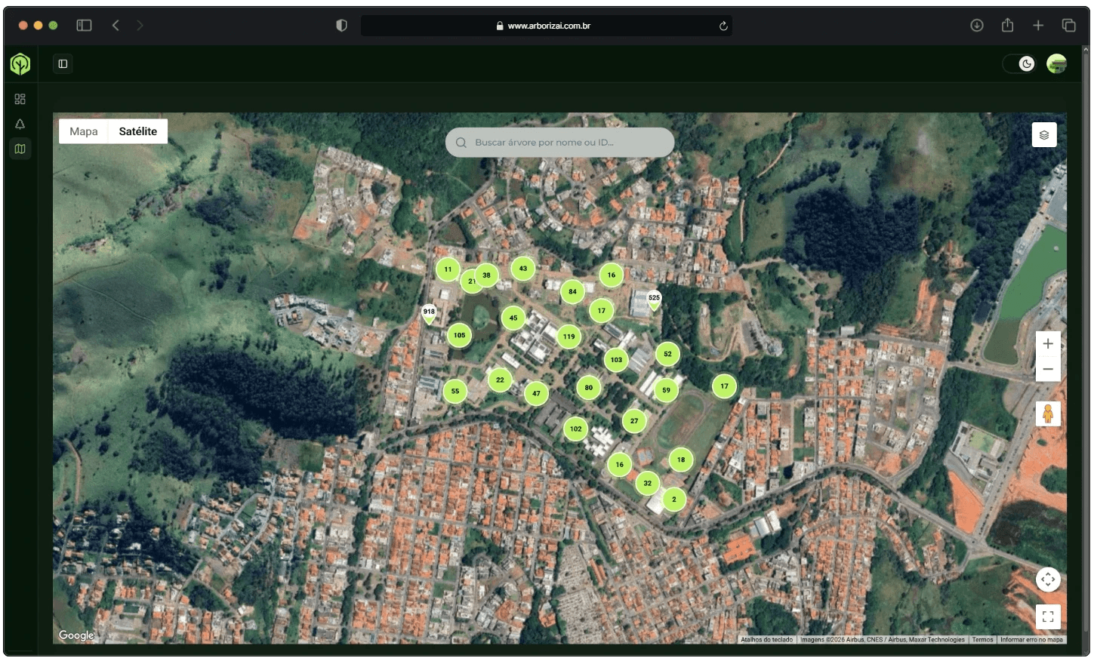The image size is (1094, 661).
Task: Show browser downloads
Action: tap(977, 25)
